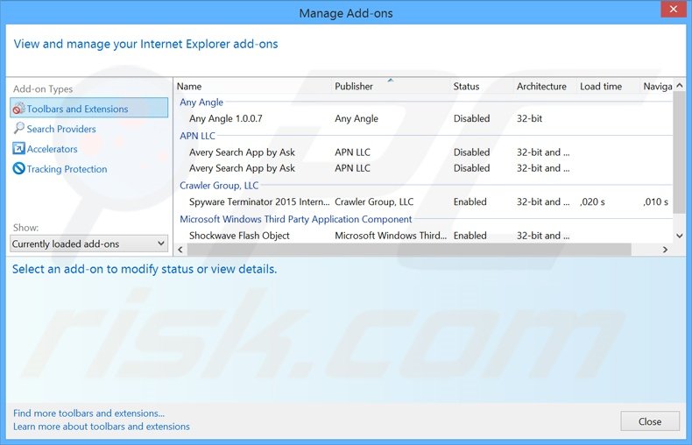
Task: Select the Shockwave Flash Object row
Action: (x=424, y=236)
